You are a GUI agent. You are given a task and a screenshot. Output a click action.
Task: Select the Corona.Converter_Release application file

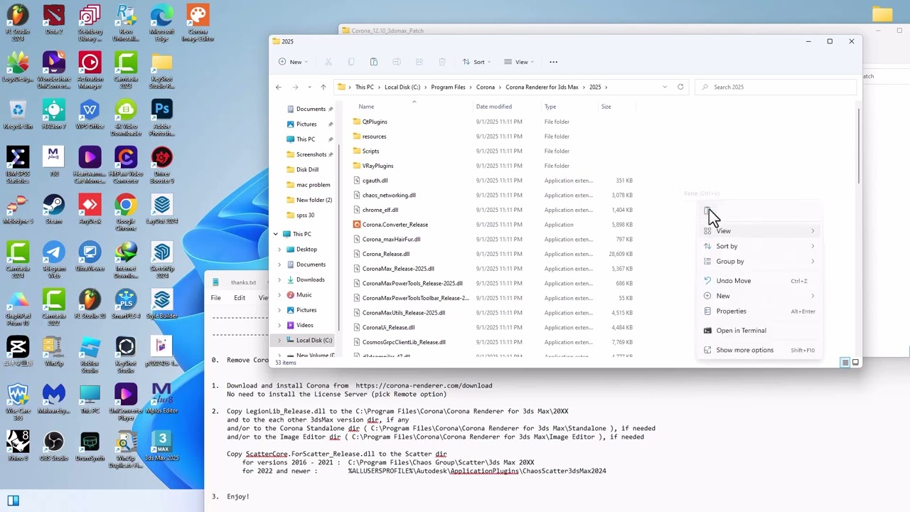[493, 225]
